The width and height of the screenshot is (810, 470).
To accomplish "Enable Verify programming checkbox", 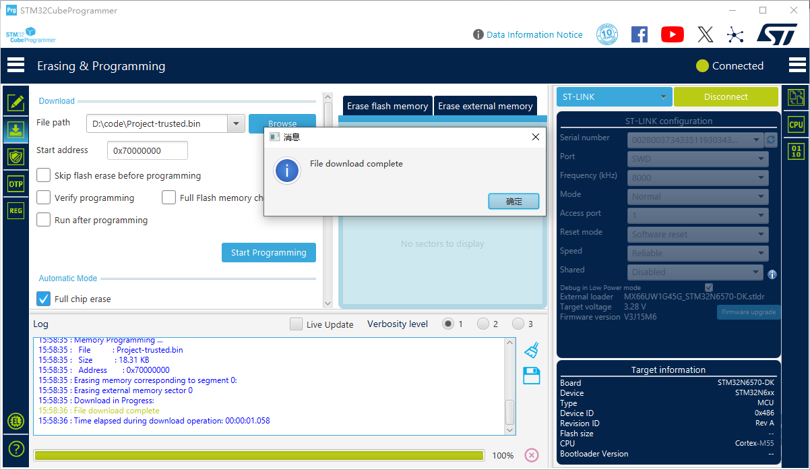I will (43, 198).
